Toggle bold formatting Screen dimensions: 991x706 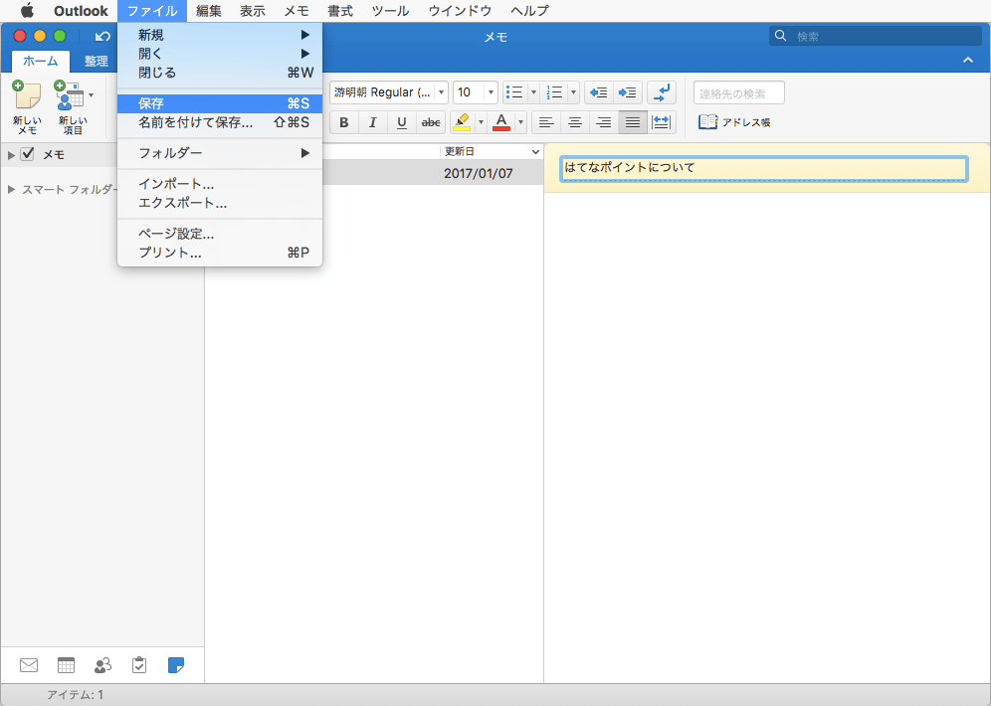(x=344, y=122)
